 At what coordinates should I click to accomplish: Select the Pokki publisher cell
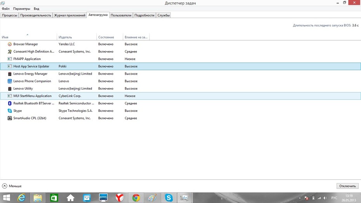[x=62, y=66]
